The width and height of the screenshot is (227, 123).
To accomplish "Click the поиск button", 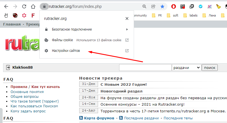I will [x=210, y=68].
